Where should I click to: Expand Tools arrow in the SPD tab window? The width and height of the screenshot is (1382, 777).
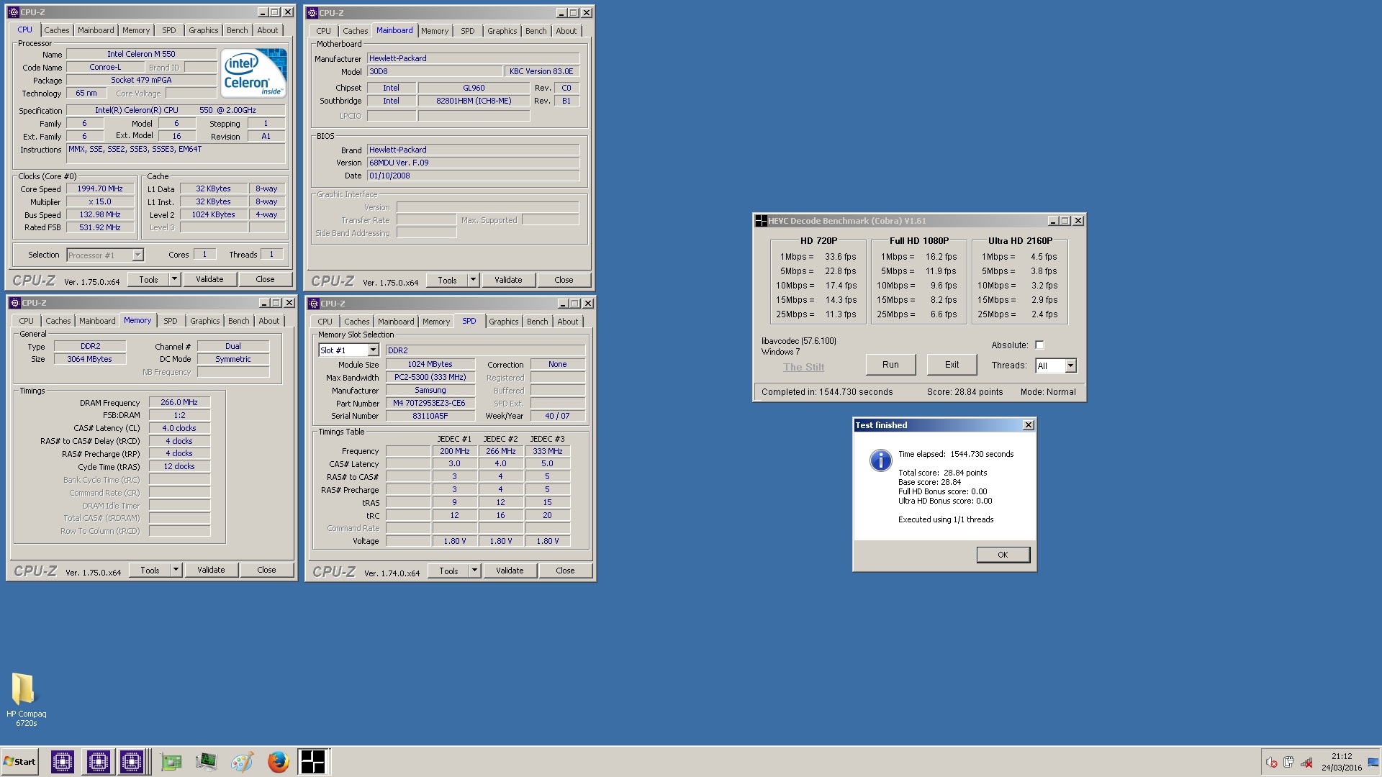tap(474, 571)
